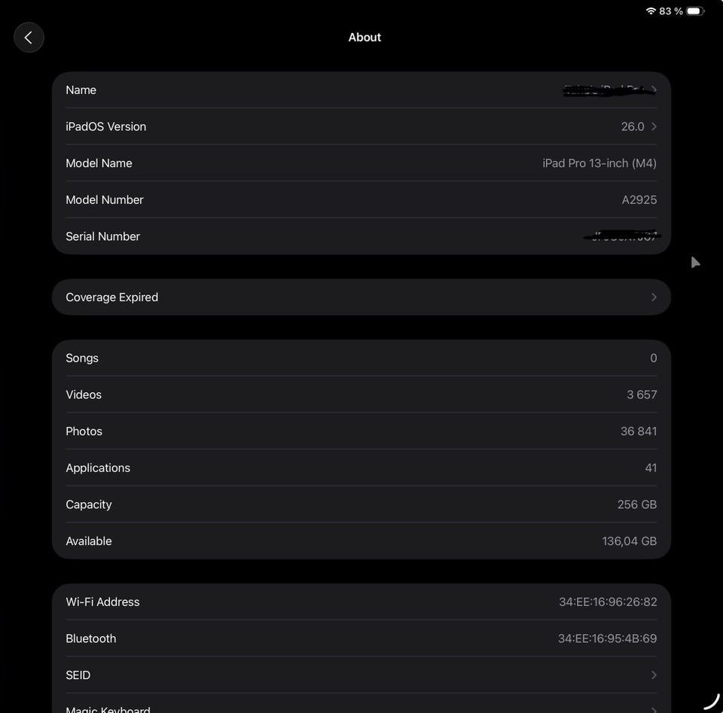Tap the Wi-Fi Address value
Viewport: 723px width, 713px height.
pyautogui.click(x=608, y=602)
